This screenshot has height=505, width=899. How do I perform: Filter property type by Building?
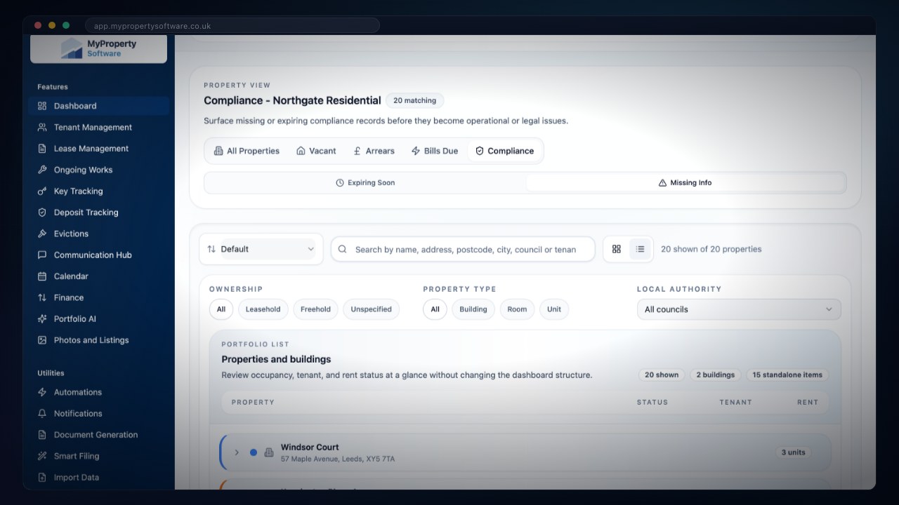473,309
